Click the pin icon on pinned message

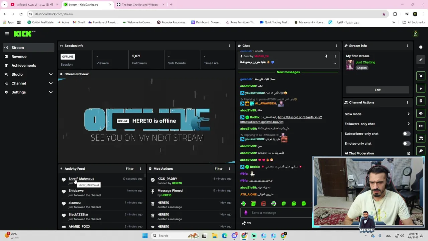pos(326,56)
